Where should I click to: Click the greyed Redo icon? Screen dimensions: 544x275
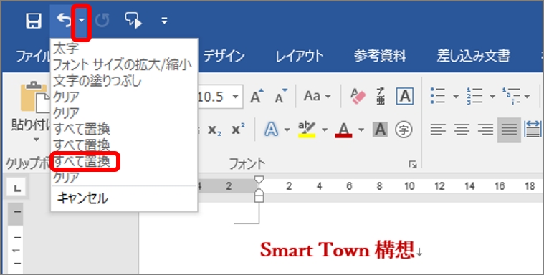[x=102, y=21]
